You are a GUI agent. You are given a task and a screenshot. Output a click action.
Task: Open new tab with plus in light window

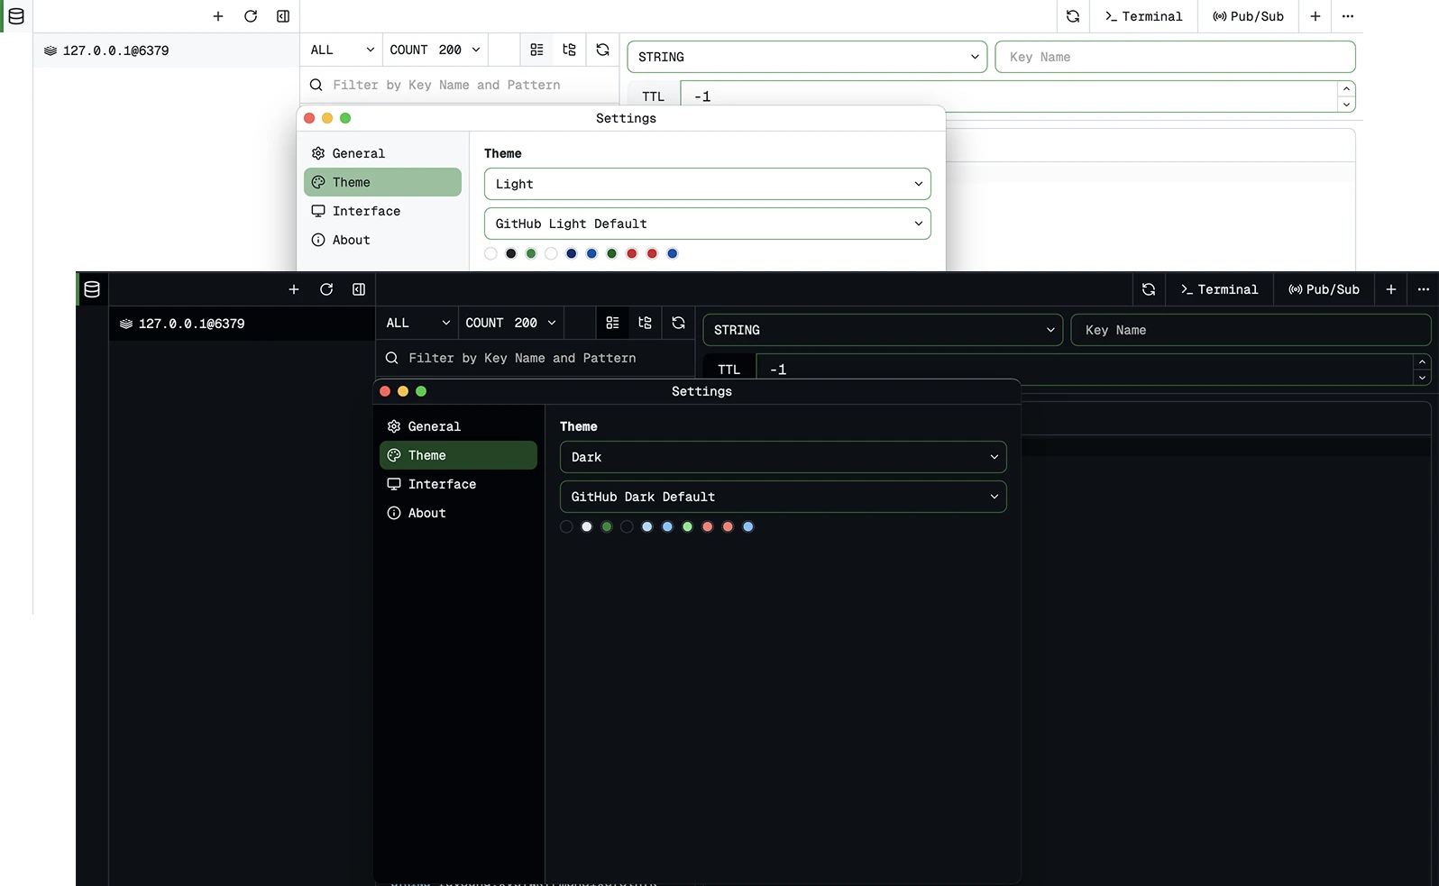tap(1315, 16)
